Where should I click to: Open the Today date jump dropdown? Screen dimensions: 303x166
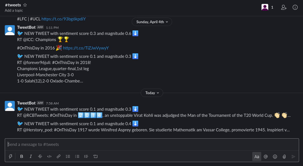coord(152,93)
